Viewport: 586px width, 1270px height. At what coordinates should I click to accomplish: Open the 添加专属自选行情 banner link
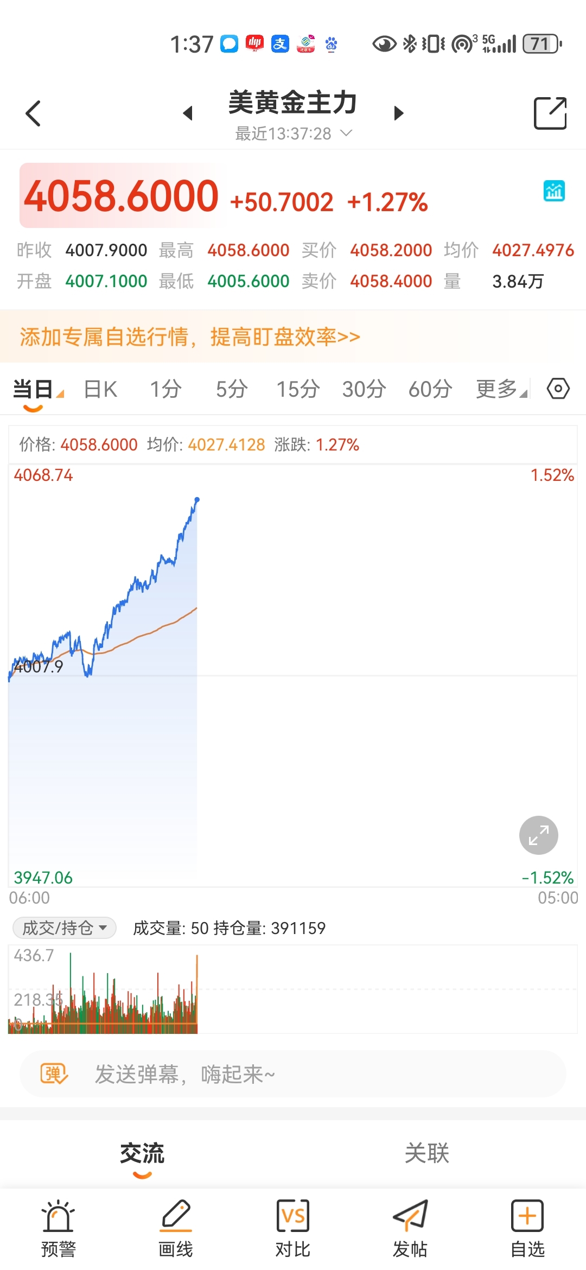coord(190,336)
